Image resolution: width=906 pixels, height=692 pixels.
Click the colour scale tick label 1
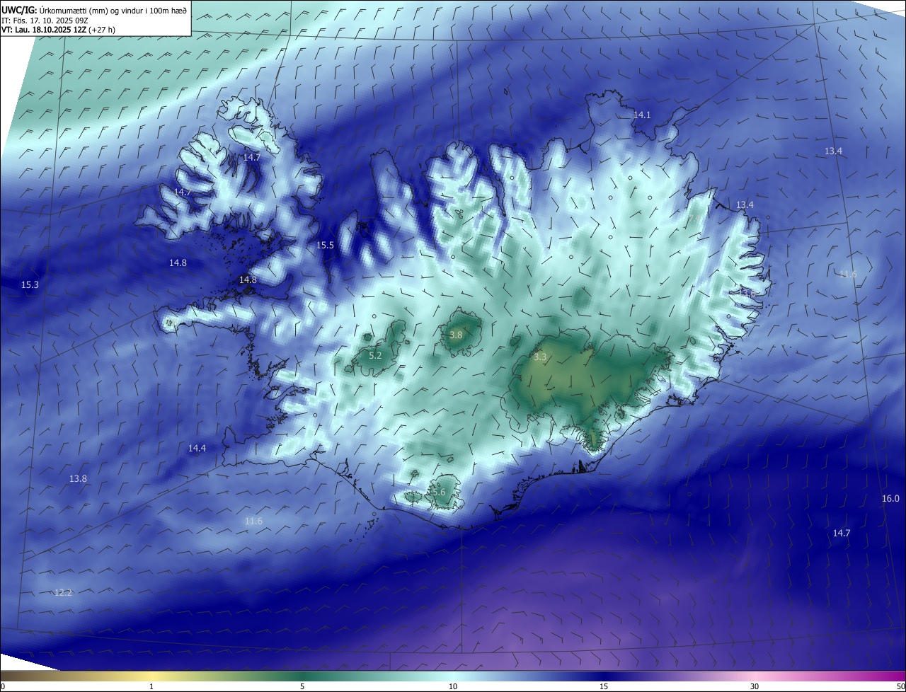coord(151,686)
